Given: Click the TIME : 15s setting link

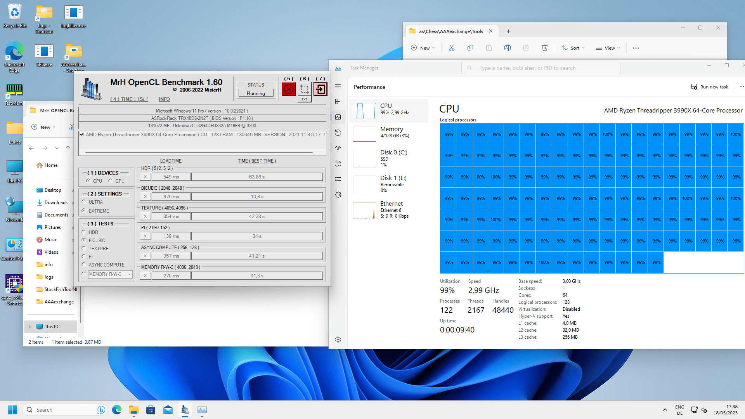Looking at the screenshot, I should [x=129, y=99].
